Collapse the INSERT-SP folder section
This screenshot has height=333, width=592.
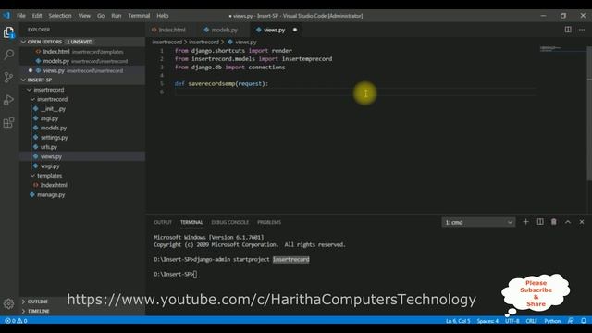82,80
